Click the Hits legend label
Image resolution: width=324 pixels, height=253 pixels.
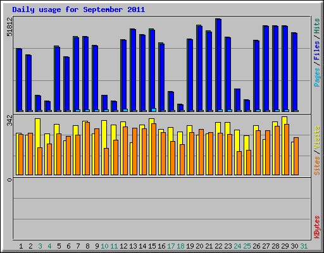(317, 26)
